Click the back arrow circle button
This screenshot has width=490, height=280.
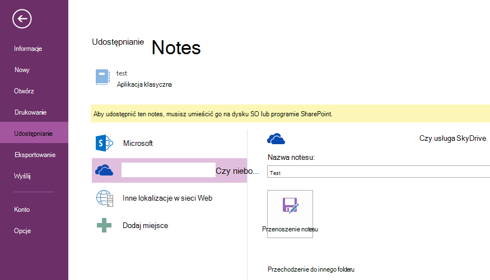click(22, 18)
